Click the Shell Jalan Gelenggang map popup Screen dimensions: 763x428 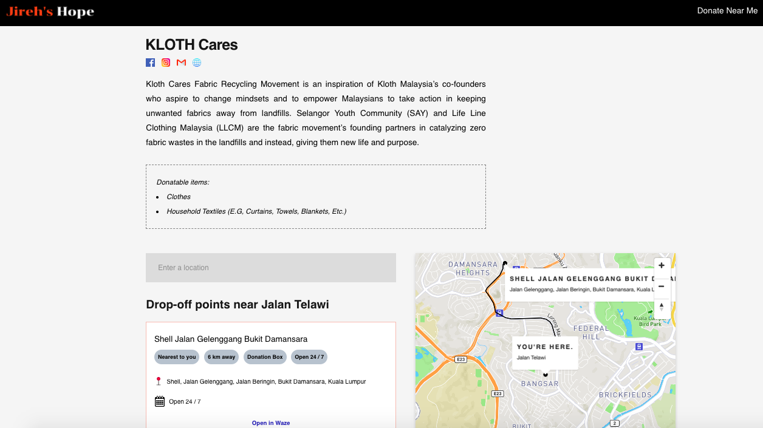[590, 284]
